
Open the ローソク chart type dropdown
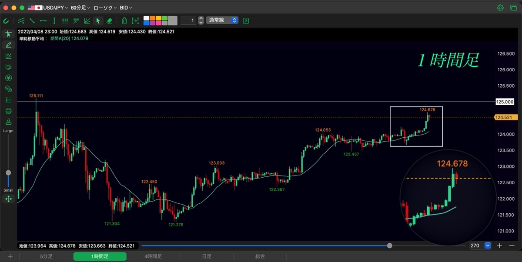105,8
